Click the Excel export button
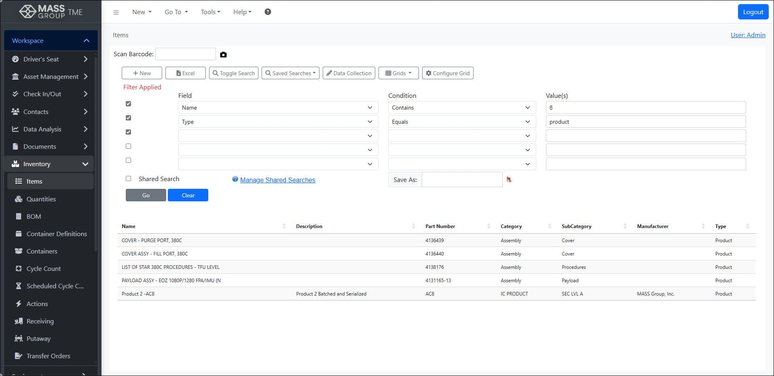Screen dimensions: 774x376 tap(185, 73)
